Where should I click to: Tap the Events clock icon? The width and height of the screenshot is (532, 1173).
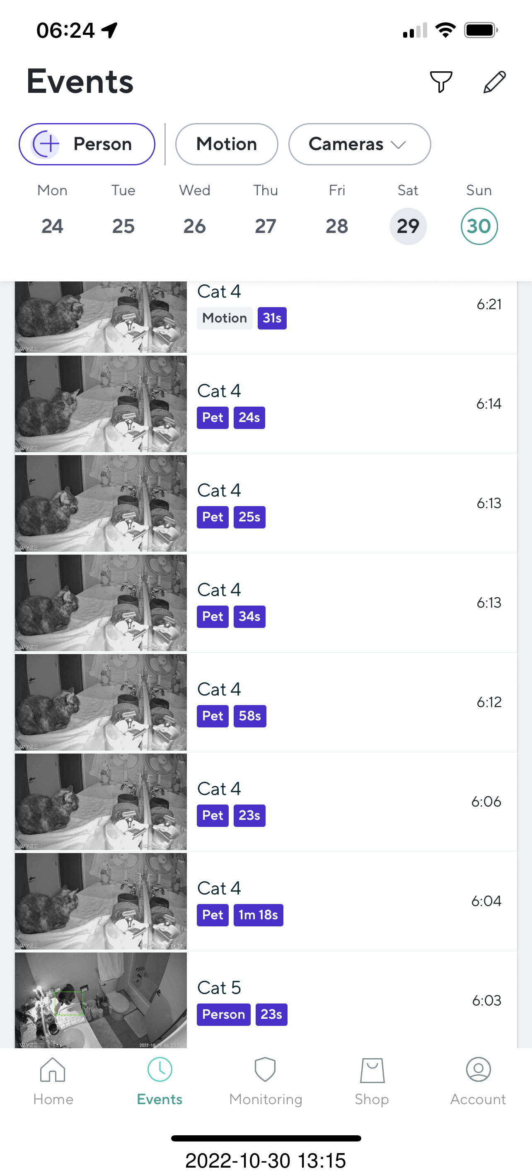[x=159, y=1070]
